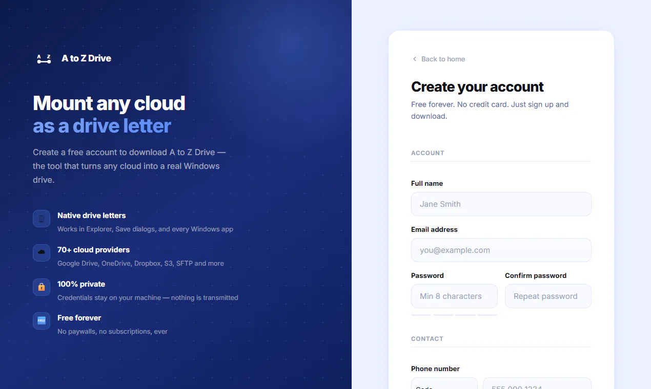Click the 100% private title
Screen dimensions: 651x389
click(x=81, y=284)
